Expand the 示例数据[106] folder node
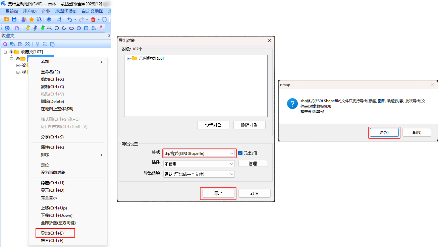The image size is (438, 247). (129, 58)
